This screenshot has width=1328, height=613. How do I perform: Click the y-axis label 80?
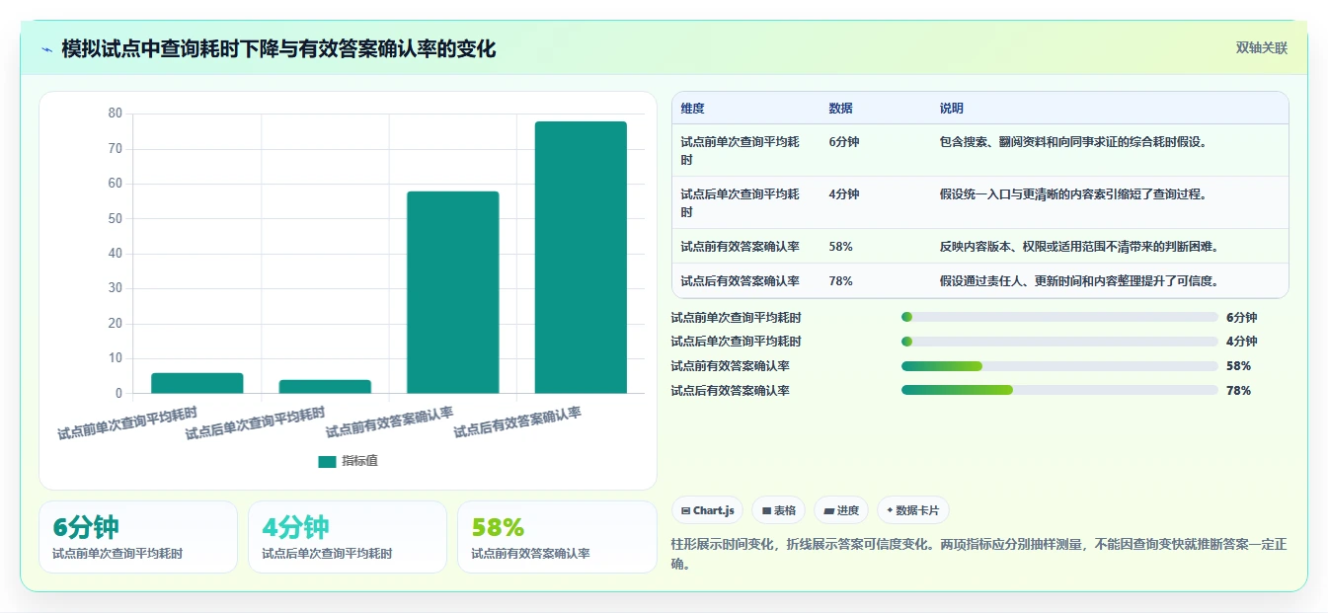(x=116, y=114)
